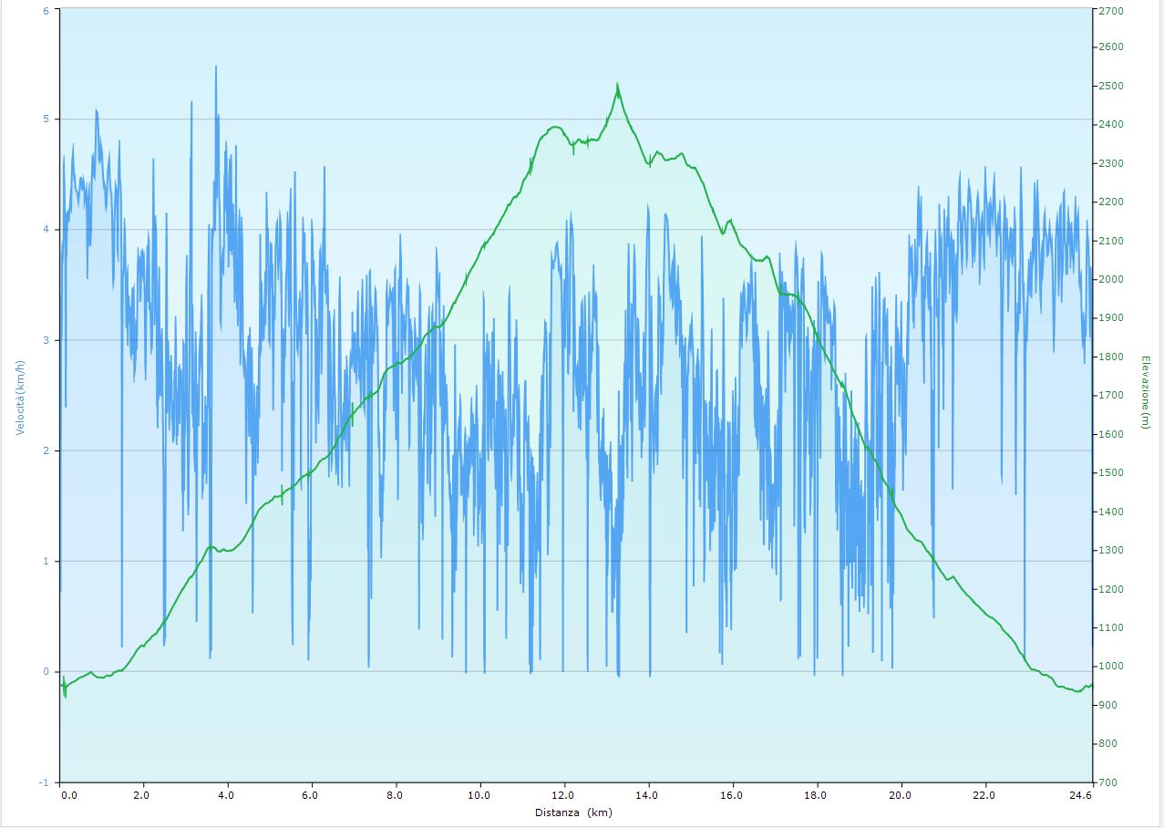Click the Distanza (km) axis label

click(x=573, y=812)
